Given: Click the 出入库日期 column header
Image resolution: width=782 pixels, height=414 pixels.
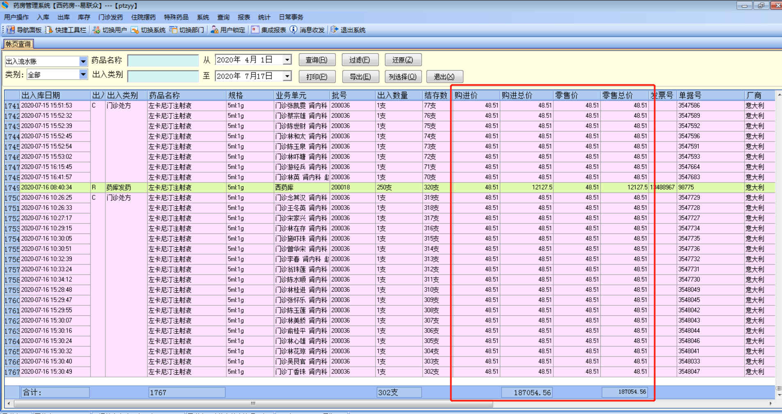Looking at the screenshot, I should pos(55,95).
